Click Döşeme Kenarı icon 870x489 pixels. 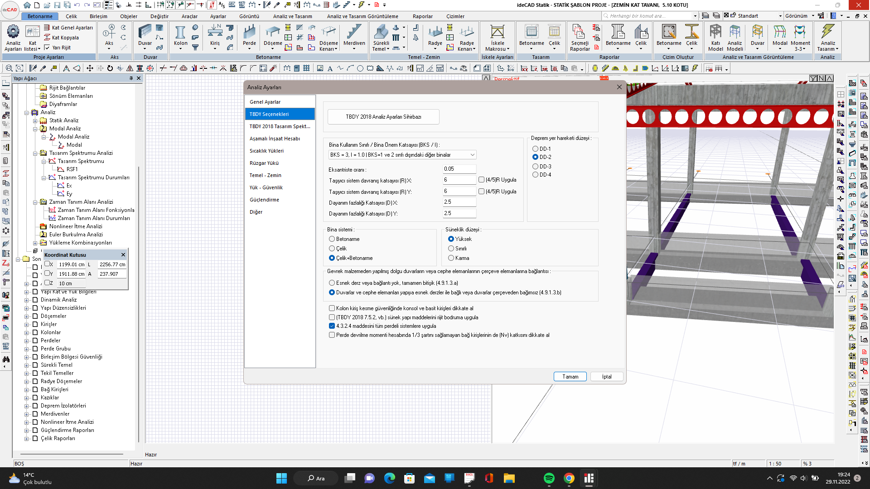329,37
